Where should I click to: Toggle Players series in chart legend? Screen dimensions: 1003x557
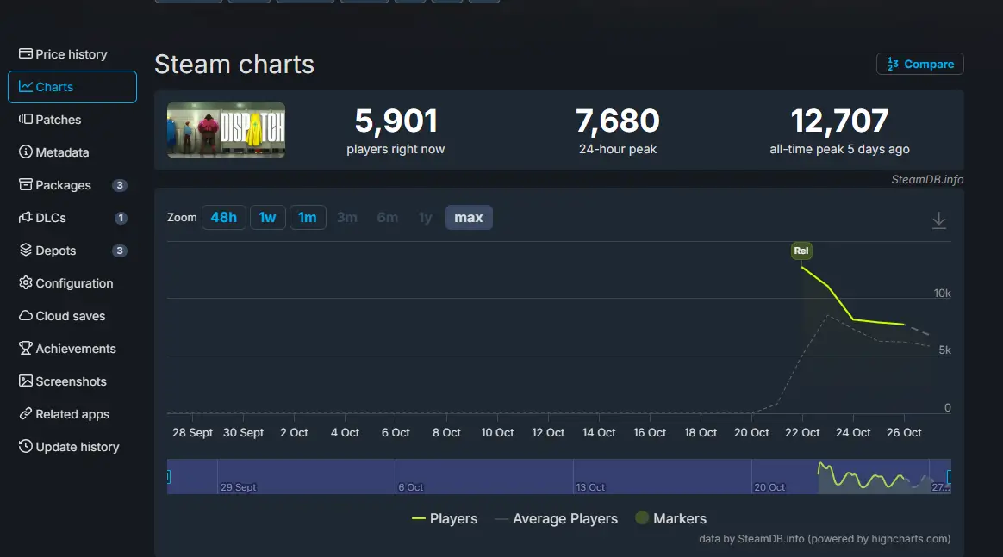tap(445, 518)
